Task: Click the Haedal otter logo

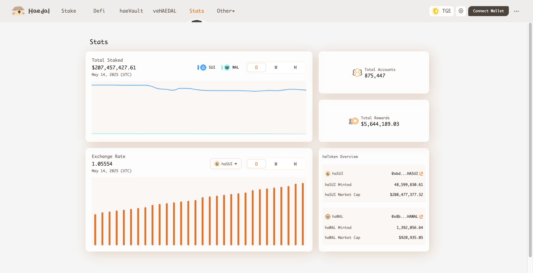Action: click(18, 11)
